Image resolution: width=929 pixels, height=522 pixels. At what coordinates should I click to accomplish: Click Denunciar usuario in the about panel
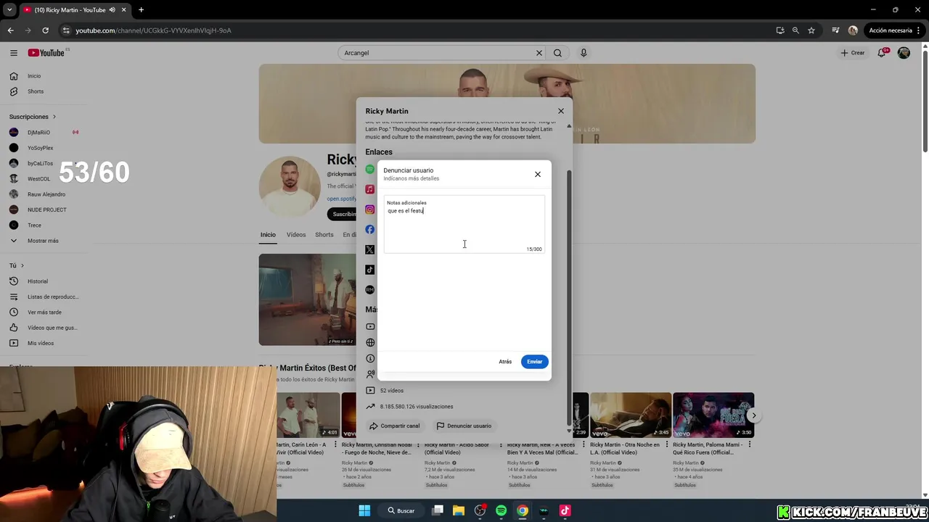tap(464, 426)
